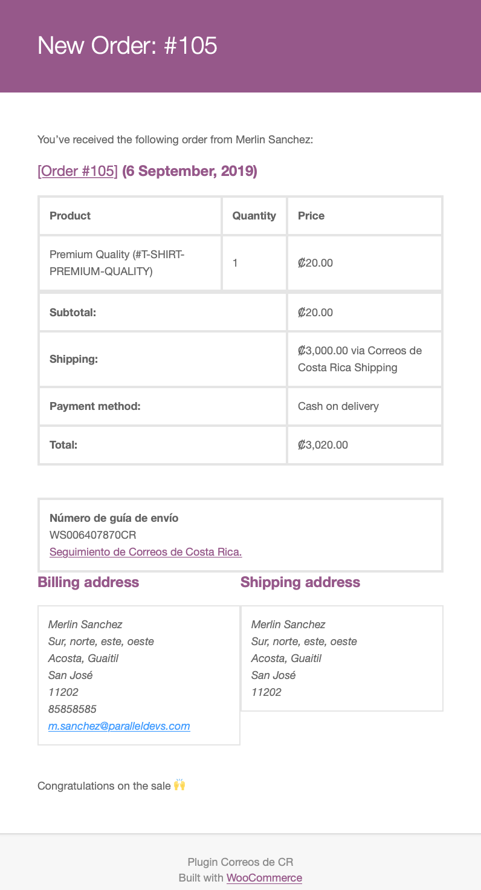Click the Plugin Correos de CR footer text
This screenshot has height=890, width=481.
point(240,862)
